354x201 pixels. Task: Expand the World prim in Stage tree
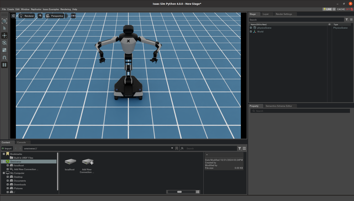coord(251,32)
